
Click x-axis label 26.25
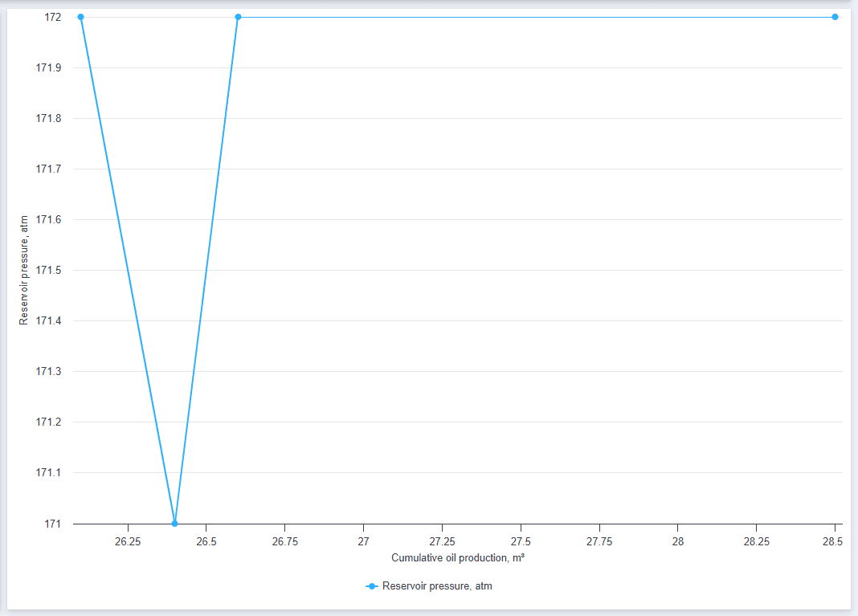click(128, 541)
